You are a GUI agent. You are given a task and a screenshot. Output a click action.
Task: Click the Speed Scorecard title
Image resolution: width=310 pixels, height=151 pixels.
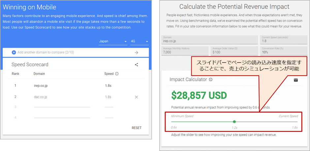(x=30, y=65)
